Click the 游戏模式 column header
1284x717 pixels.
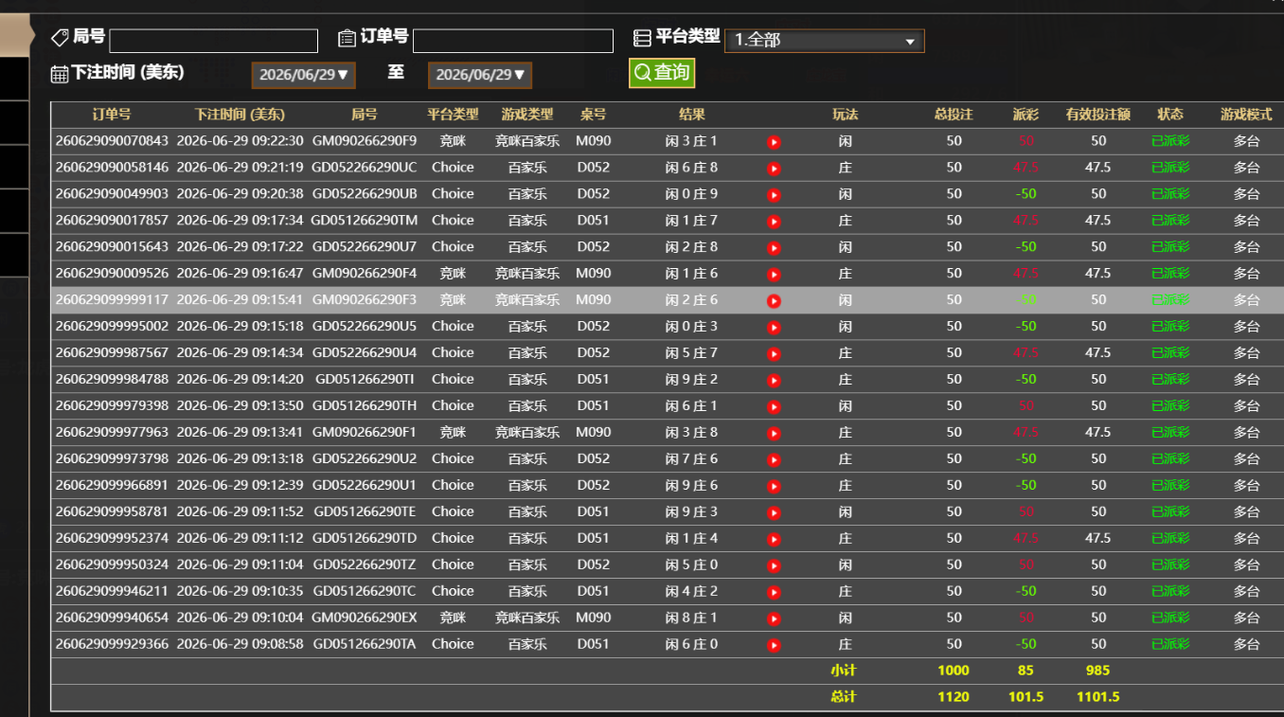click(x=1246, y=115)
